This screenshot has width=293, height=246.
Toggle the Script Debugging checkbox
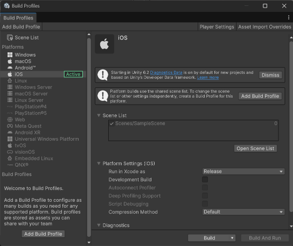(x=205, y=204)
